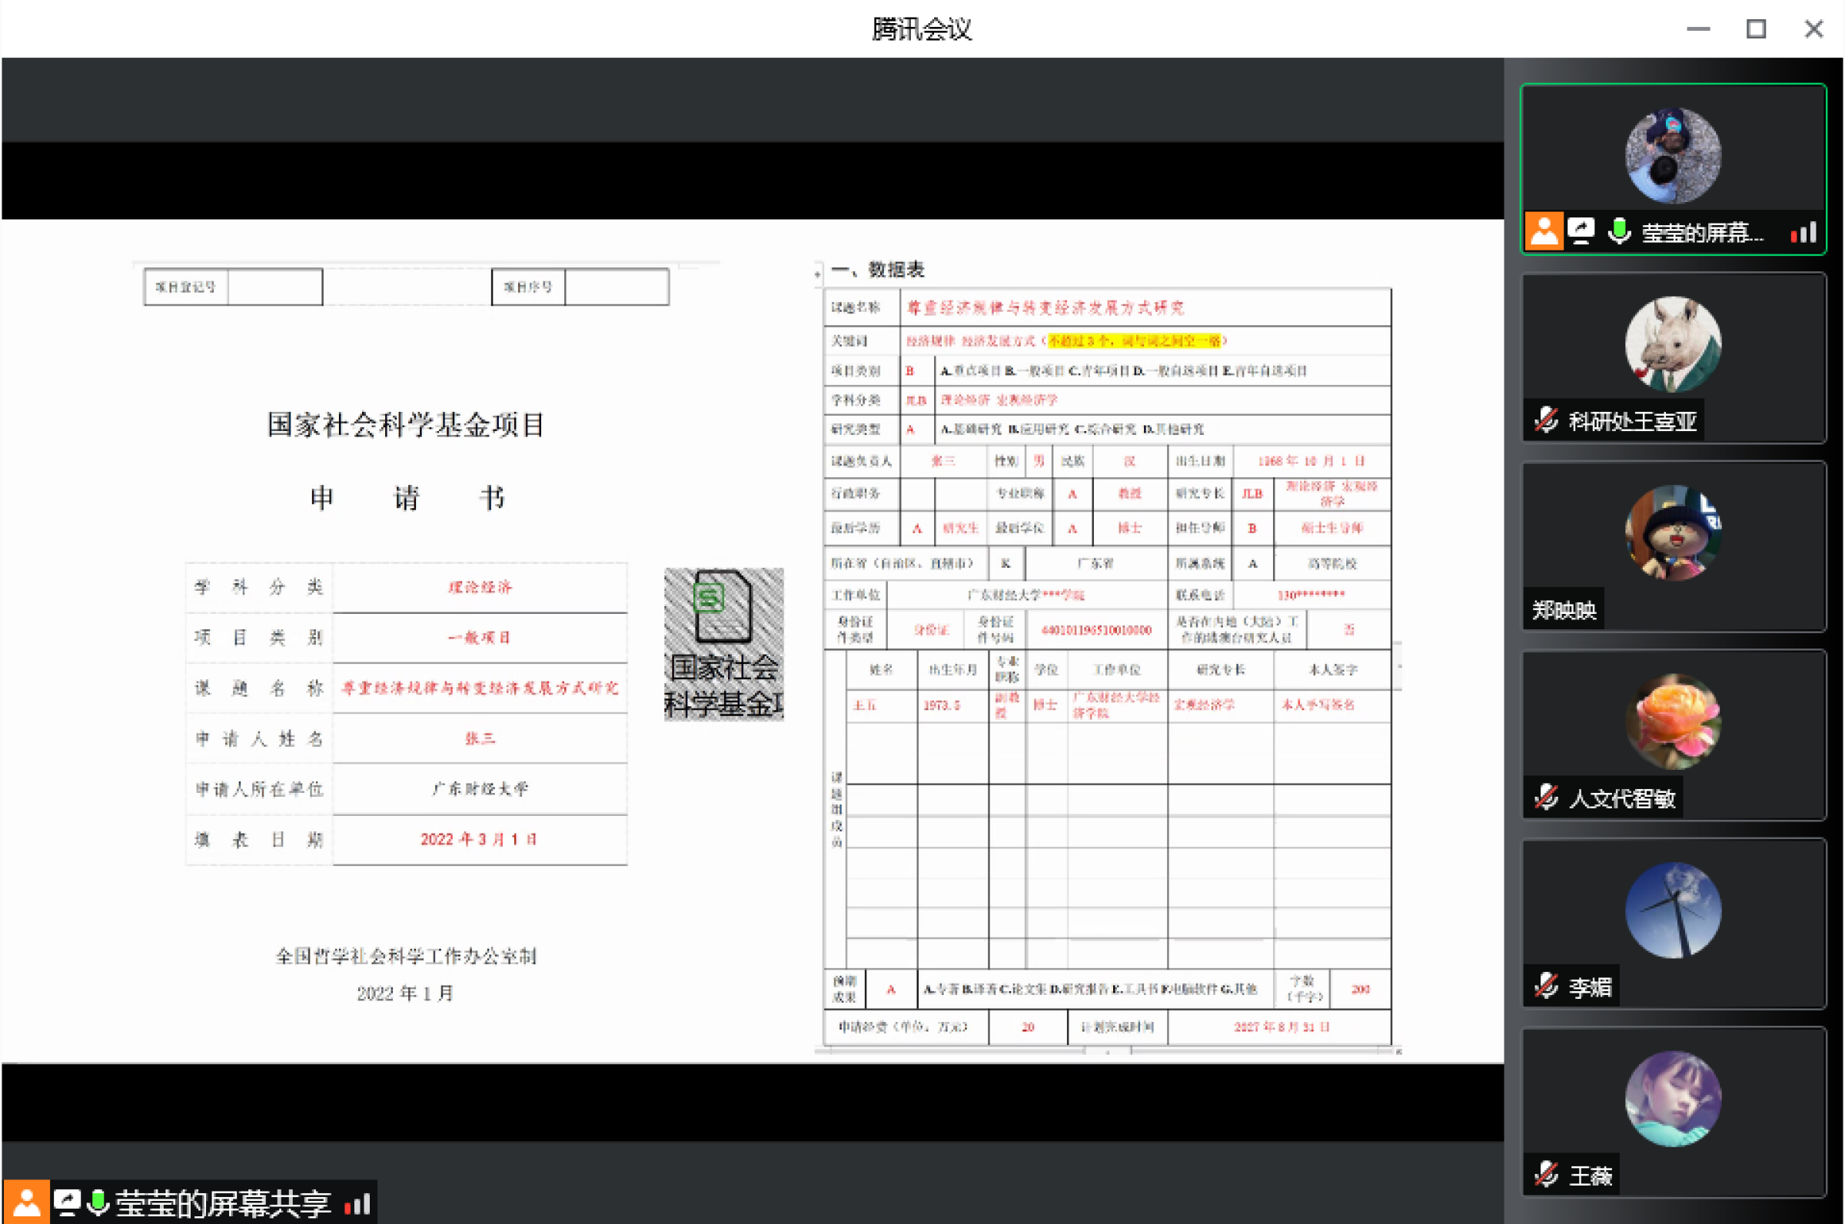The image size is (1845, 1224).
Task: Click the muted microphone icon next to 李媚
Action: 1546,987
